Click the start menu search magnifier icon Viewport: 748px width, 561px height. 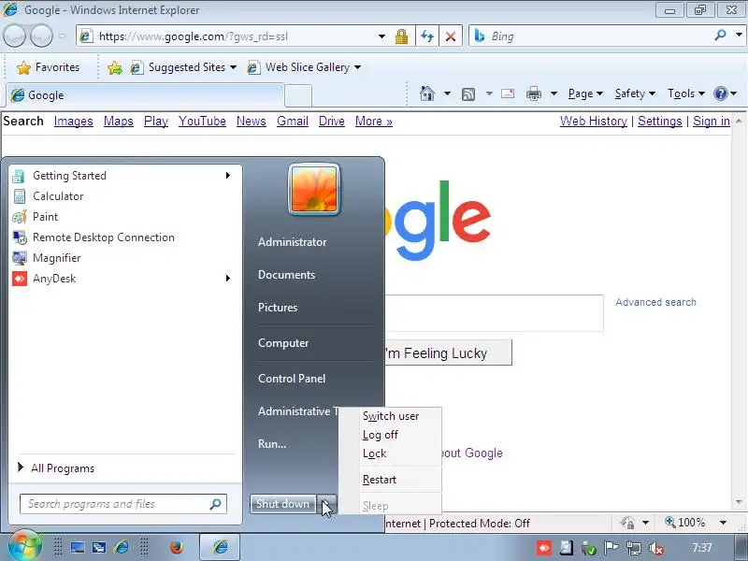pyautogui.click(x=216, y=504)
